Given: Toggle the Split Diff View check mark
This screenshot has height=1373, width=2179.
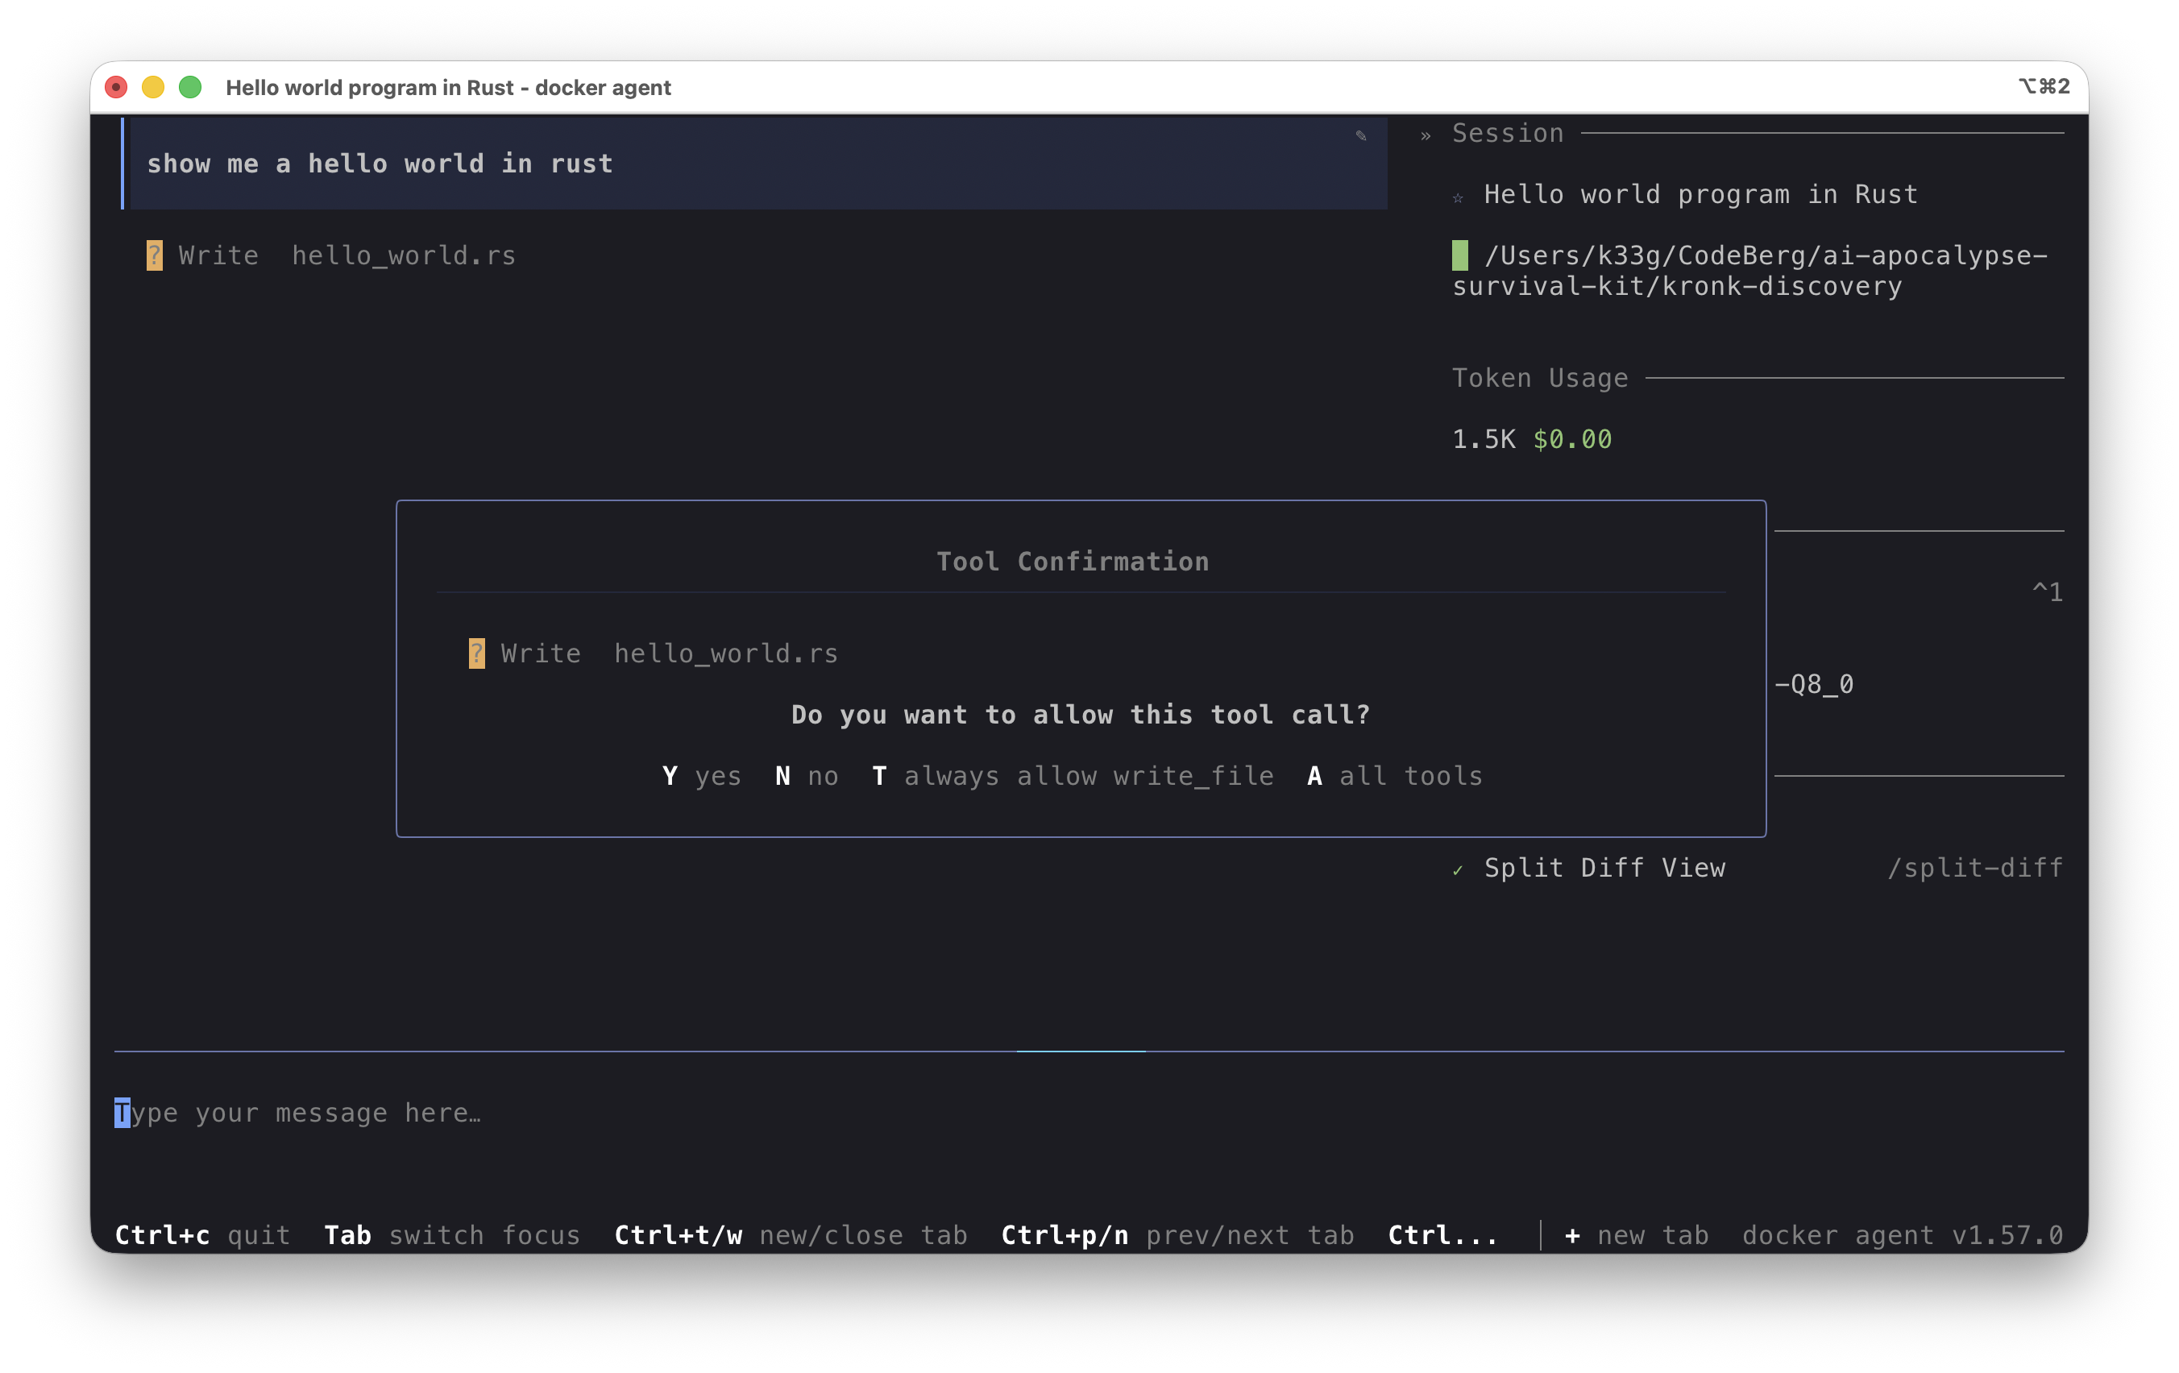Looking at the screenshot, I should (x=1458, y=871).
